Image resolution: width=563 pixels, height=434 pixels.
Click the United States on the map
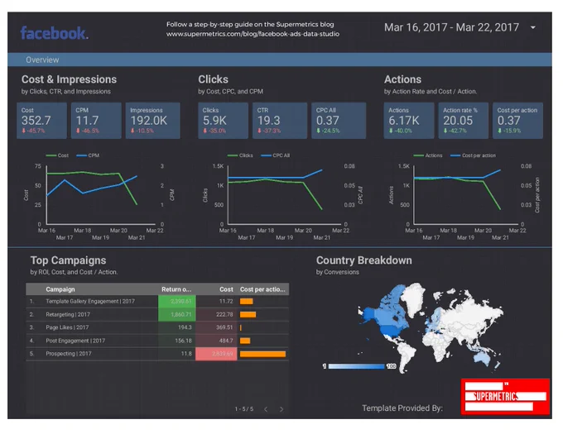[391, 330]
